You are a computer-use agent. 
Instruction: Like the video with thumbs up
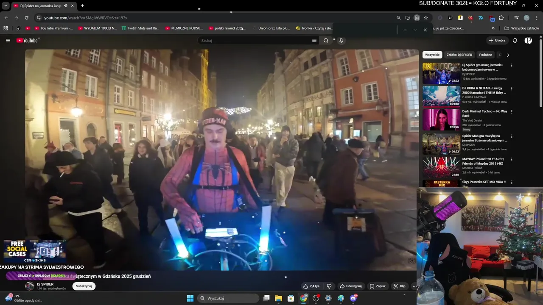pyautogui.click(x=312, y=286)
